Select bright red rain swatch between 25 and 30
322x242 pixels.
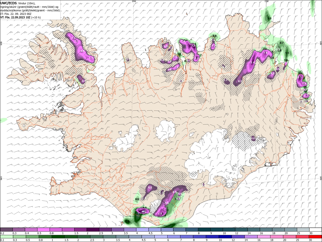tap(303, 237)
